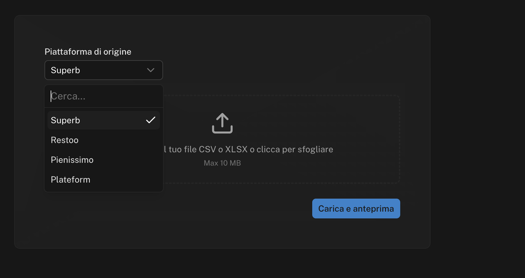Click the Max 10 MB text
This screenshot has height=278, width=525.
point(223,163)
